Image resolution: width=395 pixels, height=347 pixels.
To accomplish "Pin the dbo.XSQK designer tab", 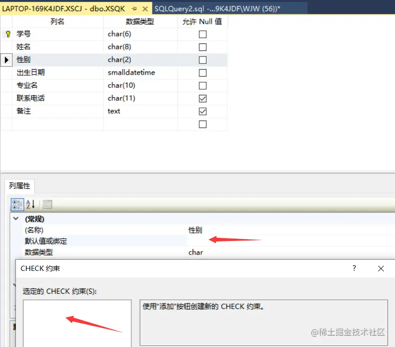I will 134,9.
